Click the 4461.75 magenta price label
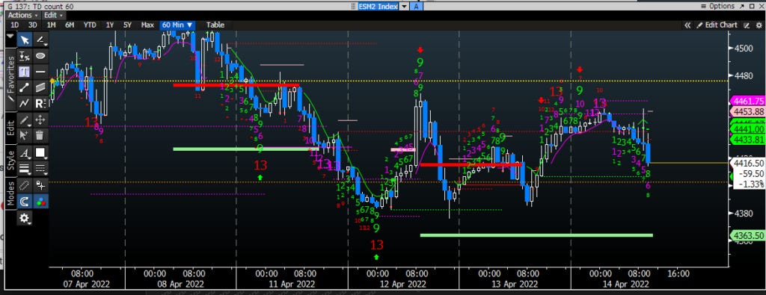 [x=747, y=101]
